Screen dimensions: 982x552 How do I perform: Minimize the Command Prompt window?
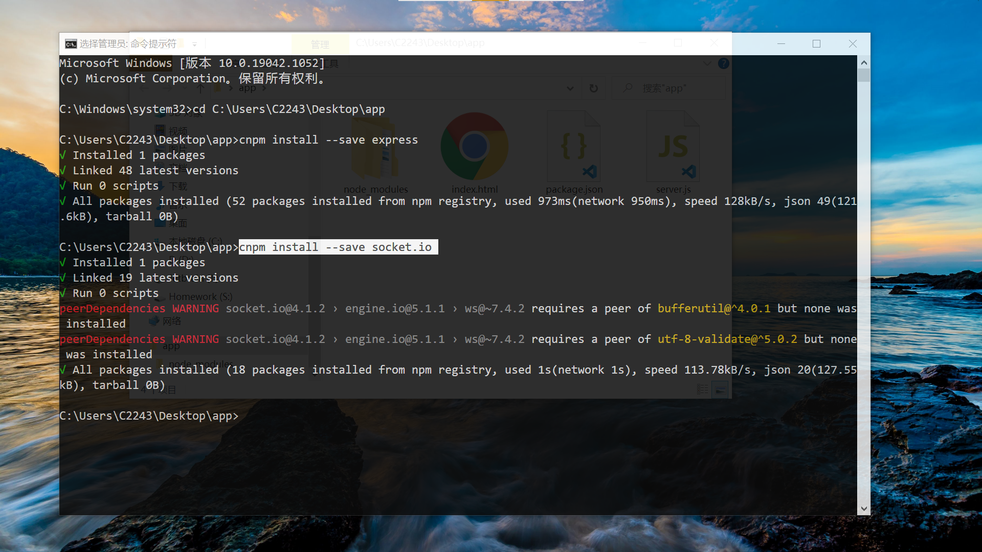tap(781, 44)
